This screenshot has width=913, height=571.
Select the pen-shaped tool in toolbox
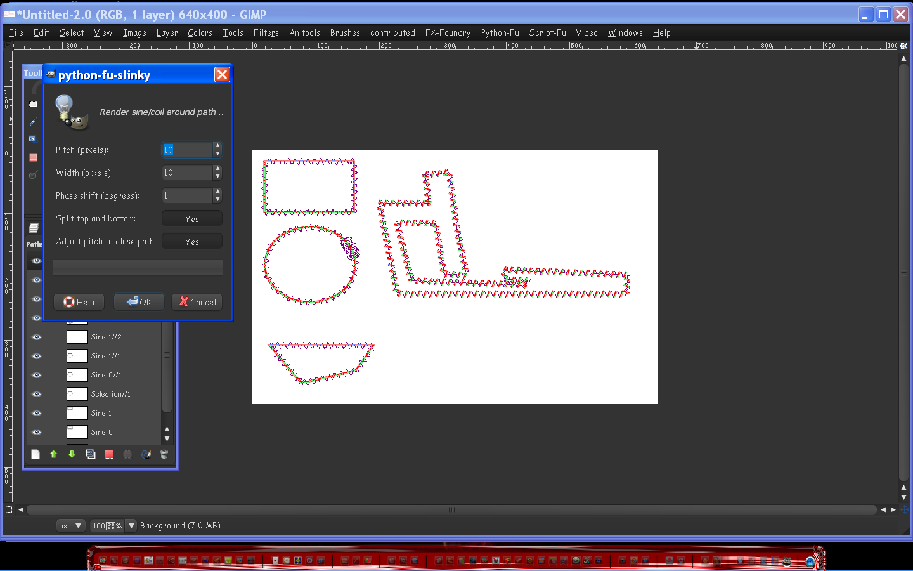pos(34,121)
